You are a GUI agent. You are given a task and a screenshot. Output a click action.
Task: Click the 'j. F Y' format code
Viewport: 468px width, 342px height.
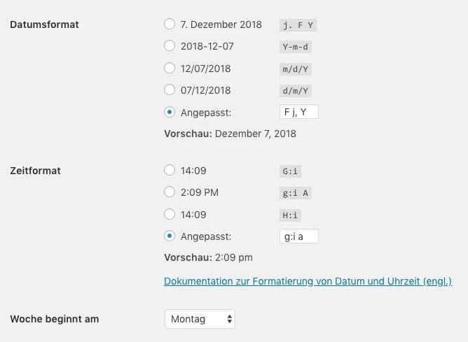tap(298, 25)
